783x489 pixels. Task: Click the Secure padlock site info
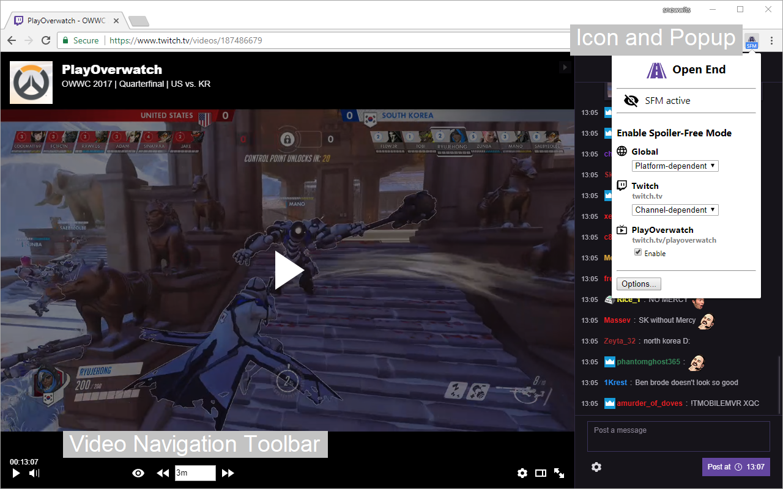[x=81, y=40]
